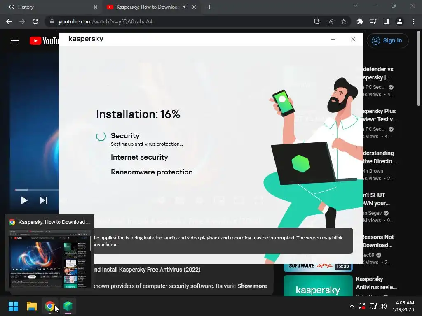Viewport: 422px width, 316px height.
Task: Click the Chrome taskbar icon
Action: point(50,306)
